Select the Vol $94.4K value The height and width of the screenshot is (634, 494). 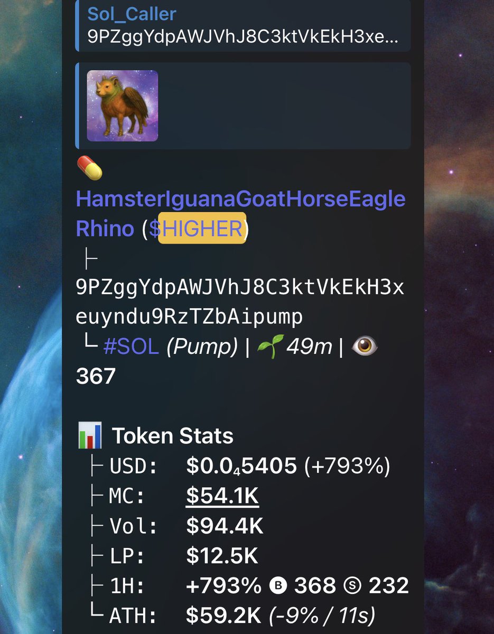(225, 526)
